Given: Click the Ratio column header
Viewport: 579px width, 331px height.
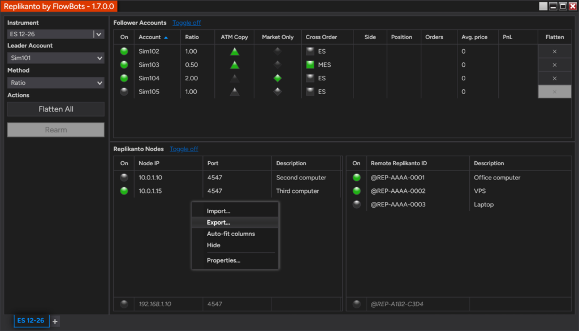Looking at the screenshot, I should [197, 37].
